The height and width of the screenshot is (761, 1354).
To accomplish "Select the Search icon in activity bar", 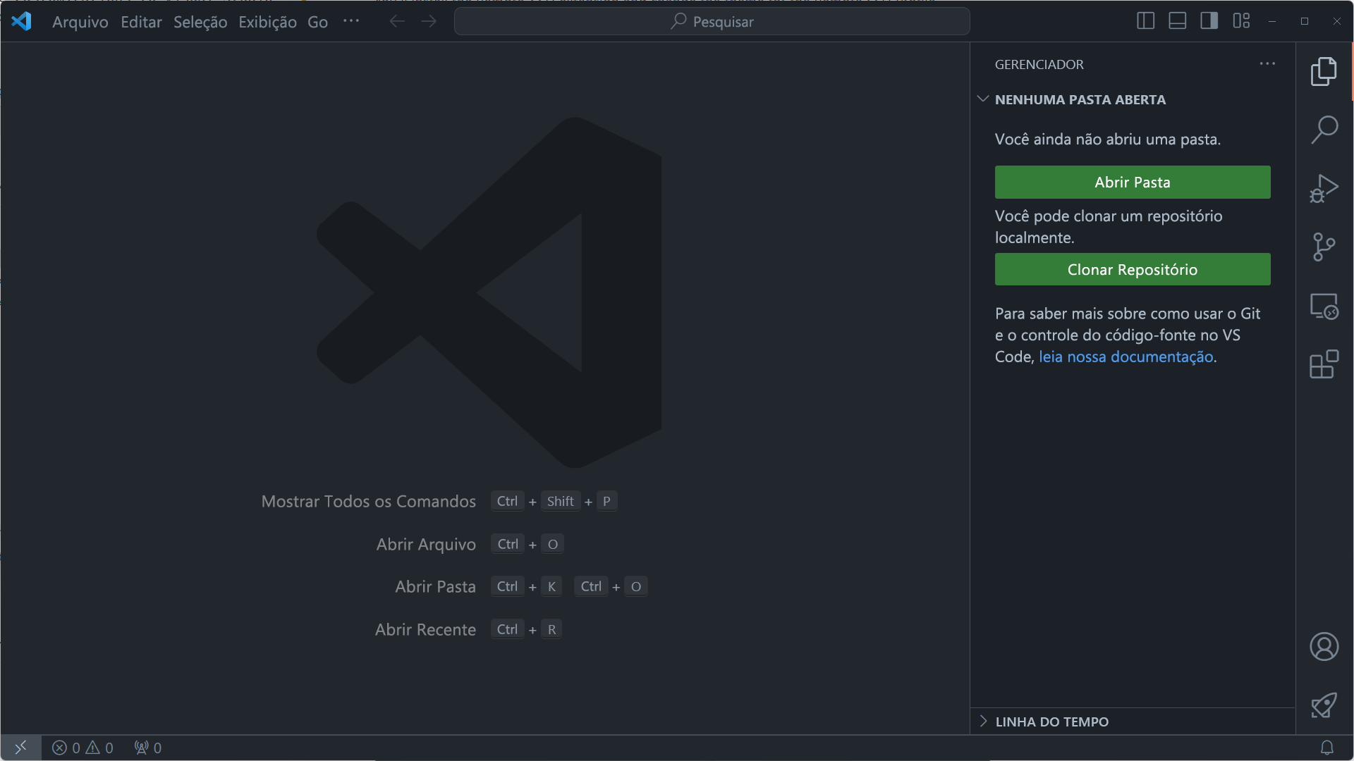I will (x=1325, y=129).
